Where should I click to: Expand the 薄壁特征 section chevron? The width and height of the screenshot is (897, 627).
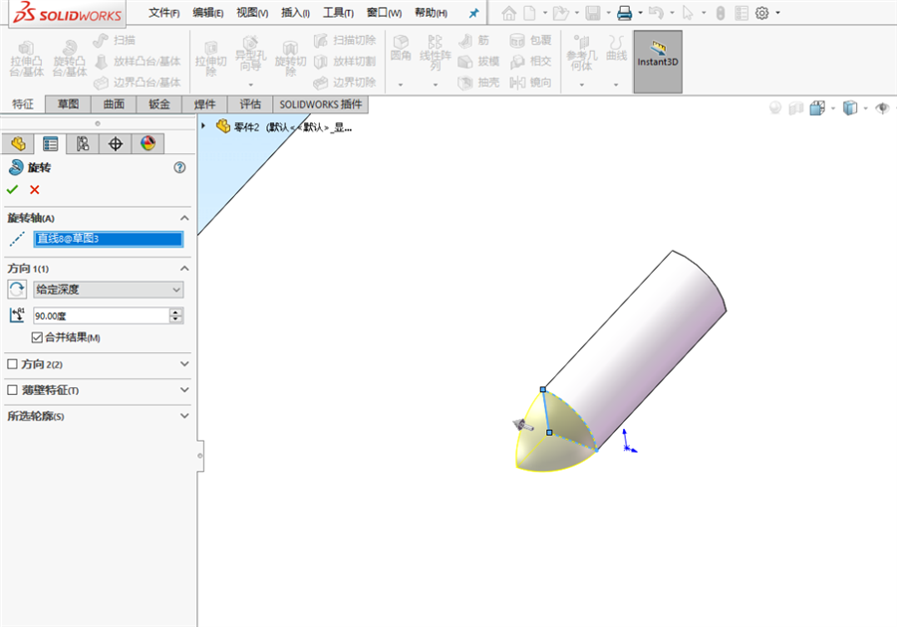click(x=184, y=390)
